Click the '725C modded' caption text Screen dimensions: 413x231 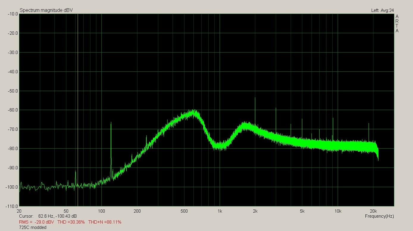tap(33, 227)
